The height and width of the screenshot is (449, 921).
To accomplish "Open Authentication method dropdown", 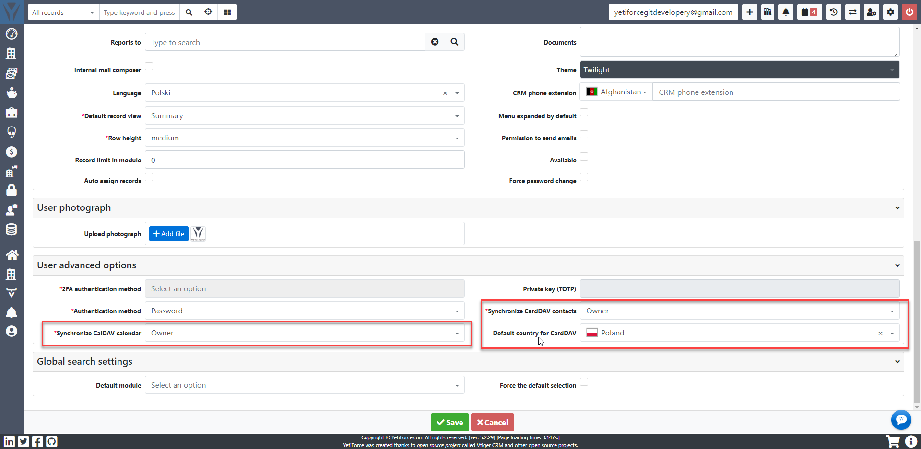I will [x=305, y=311].
